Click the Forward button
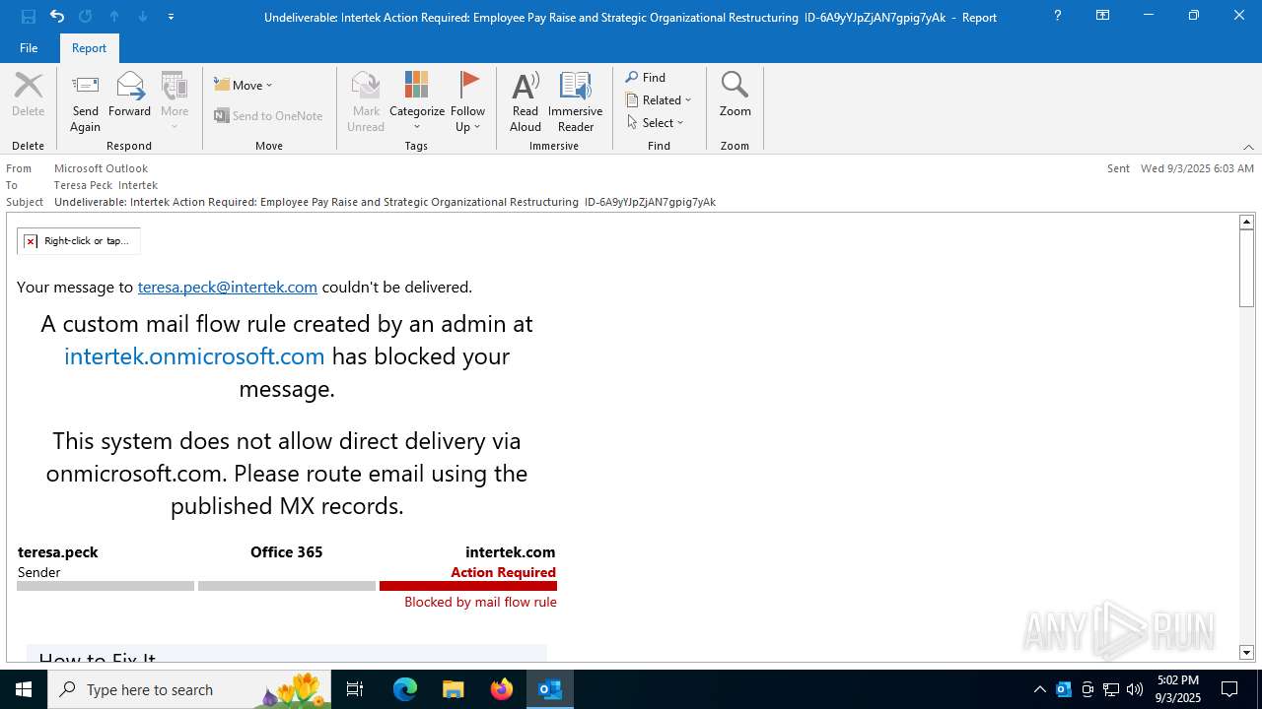The image size is (1262, 709). [129, 95]
